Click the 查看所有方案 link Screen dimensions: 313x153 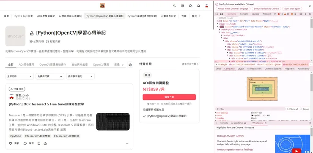[x=190, y=64]
